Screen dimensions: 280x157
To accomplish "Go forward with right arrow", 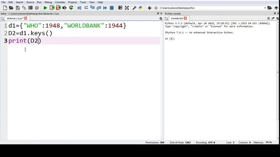I will point(156,8).
